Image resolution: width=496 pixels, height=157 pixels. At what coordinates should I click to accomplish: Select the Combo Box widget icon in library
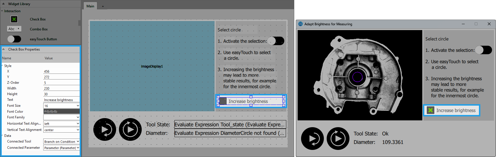click(x=14, y=29)
